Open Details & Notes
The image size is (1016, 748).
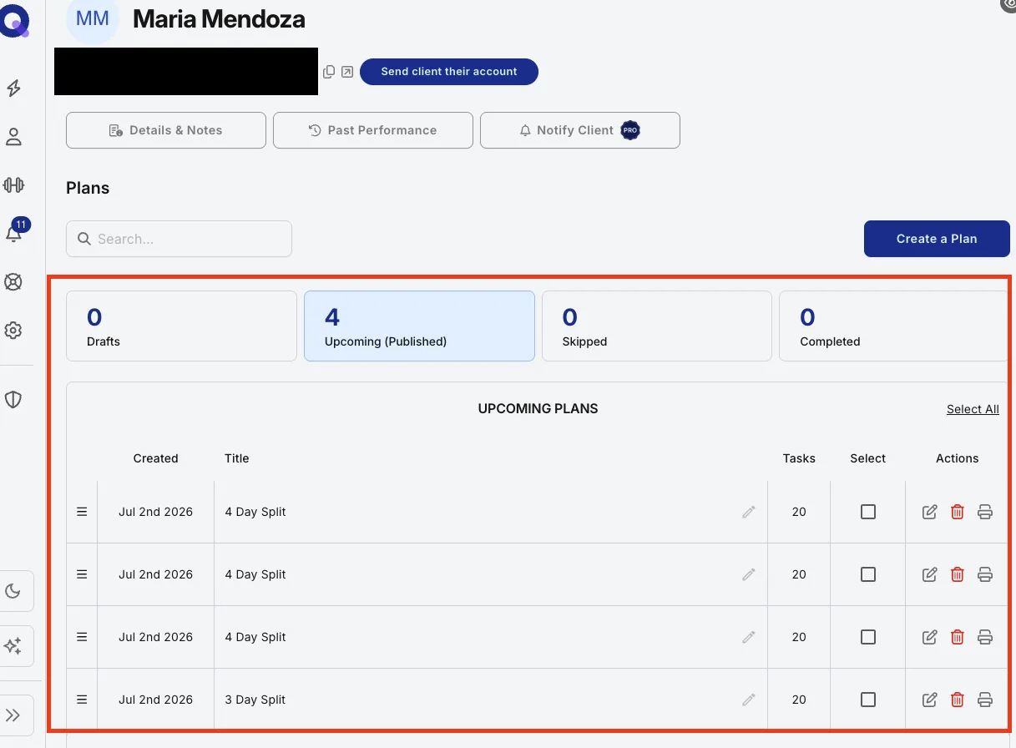(x=166, y=130)
